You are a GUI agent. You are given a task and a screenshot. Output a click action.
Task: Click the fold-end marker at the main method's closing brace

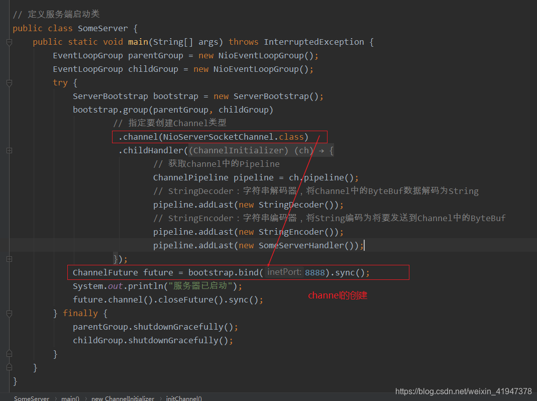(9, 367)
